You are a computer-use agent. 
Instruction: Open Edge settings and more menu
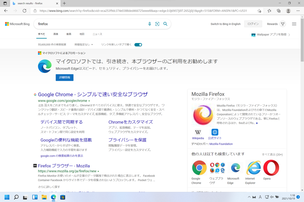298,11
